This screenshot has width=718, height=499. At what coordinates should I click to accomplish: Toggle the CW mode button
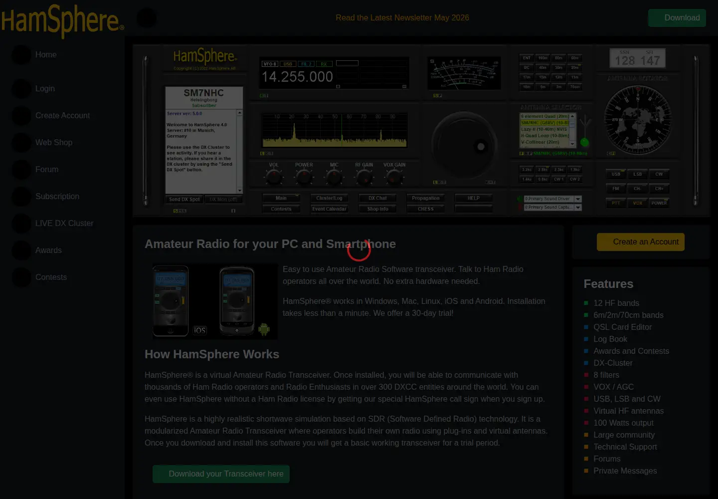click(x=659, y=174)
